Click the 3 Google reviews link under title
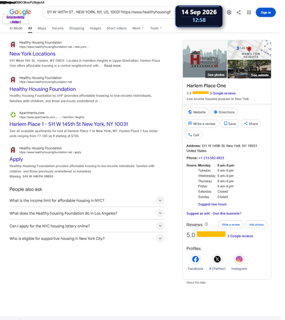Image resolution: width=285 pixels, height=320 pixels. tap(222, 93)
